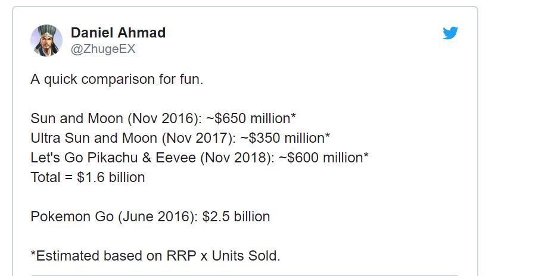Screen dimensions: 548x276
Task: Open the Daniel Ahmad display name link
Action: click(118, 33)
